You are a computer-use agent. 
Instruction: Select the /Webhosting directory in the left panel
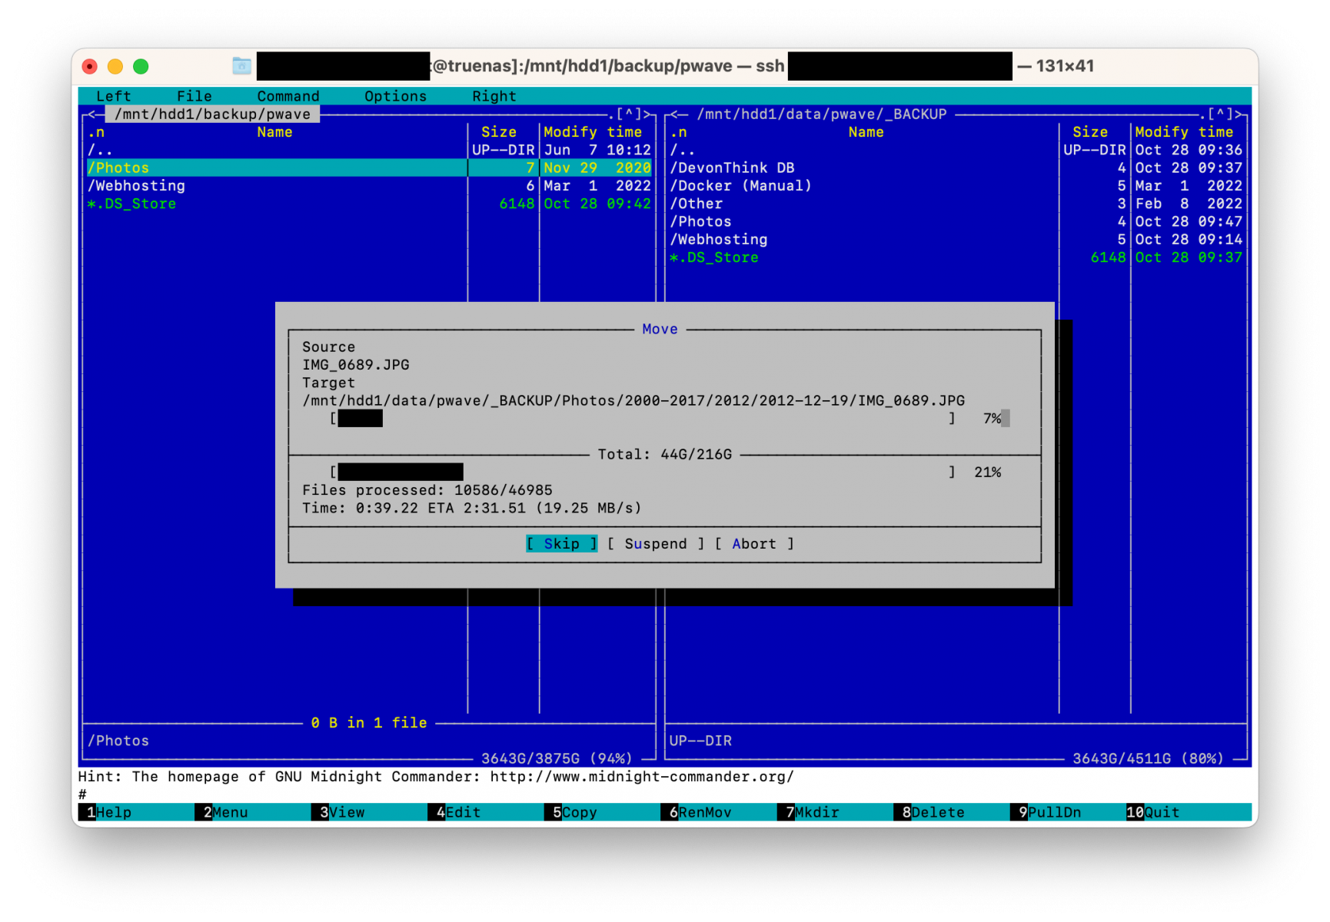tap(136, 185)
